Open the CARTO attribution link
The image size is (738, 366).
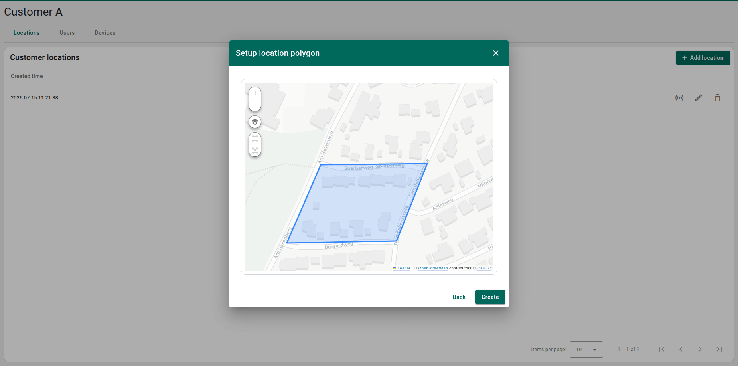click(x=484, y=268)
